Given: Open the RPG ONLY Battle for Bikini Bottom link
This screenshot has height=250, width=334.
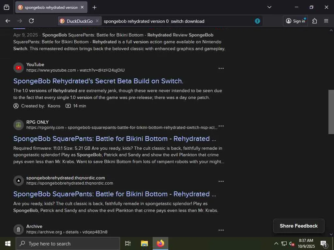Looking at the screenshot, I should [114, 139].
